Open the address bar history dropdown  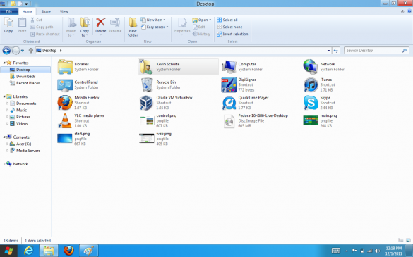tap(328, 51)
